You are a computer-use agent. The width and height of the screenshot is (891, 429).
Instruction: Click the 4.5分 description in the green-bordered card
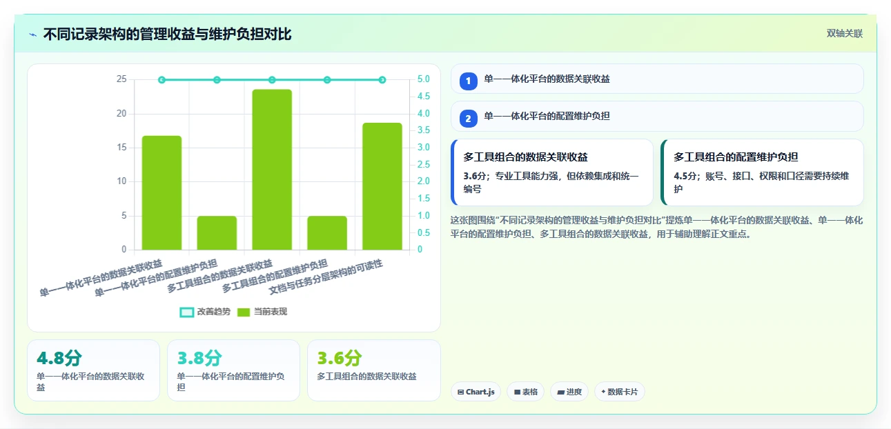coord(762,182)
